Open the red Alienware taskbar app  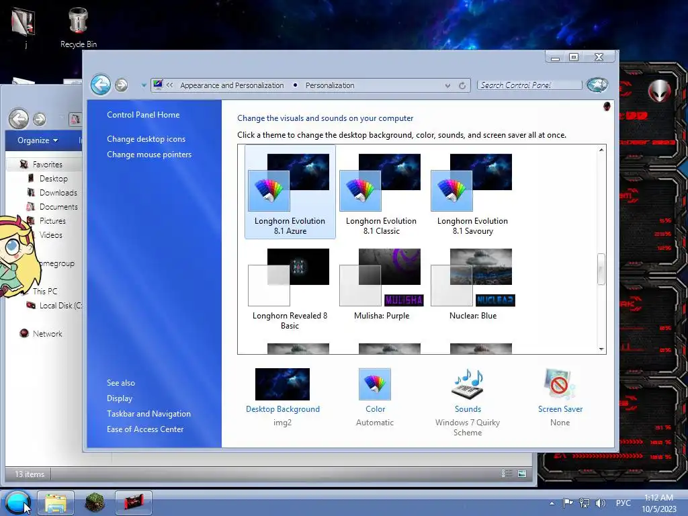(x=134, y=503)
